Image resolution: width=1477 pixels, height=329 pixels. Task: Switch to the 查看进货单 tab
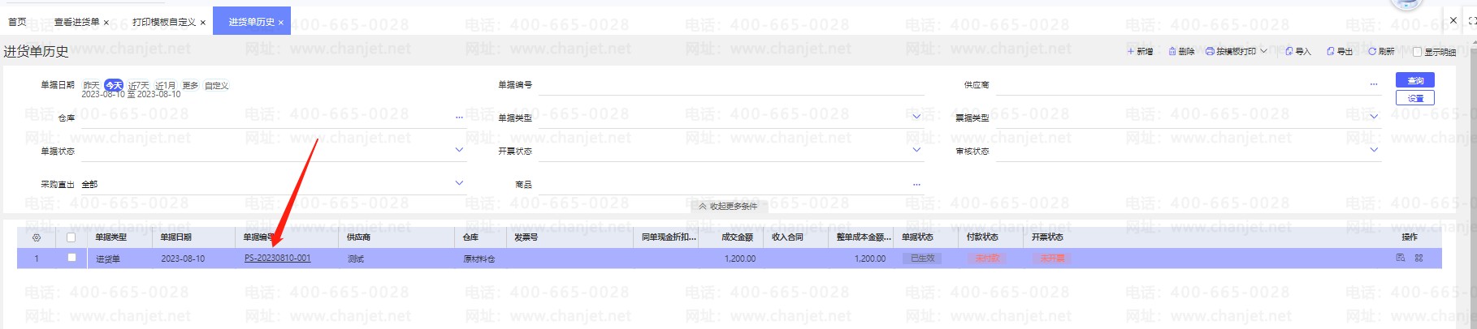pyautogui.click(x=76, y=22)
